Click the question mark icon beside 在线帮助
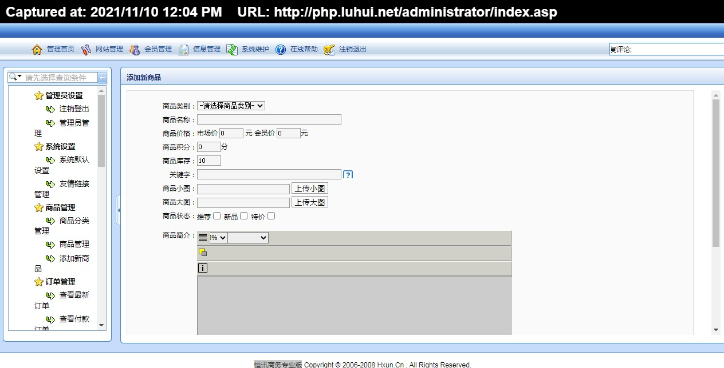724x368 pixels. pos(281,50)
